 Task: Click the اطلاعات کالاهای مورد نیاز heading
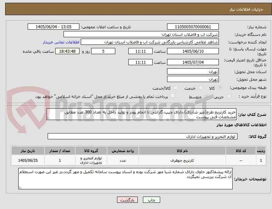point(241,125)
